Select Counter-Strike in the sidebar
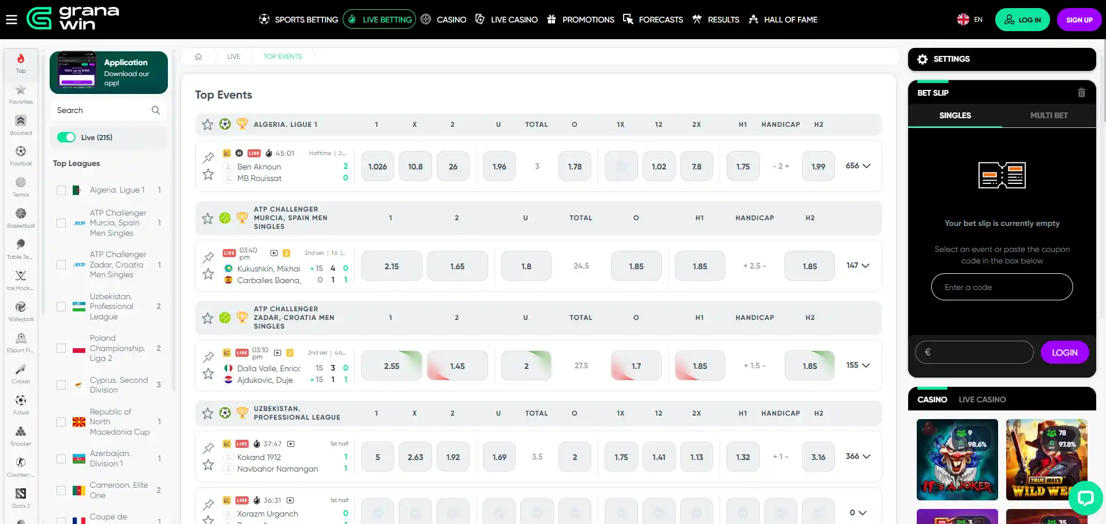Image resolution: width=1106 pixels, height=524 pixels. pyautogui.click(x=21, y=468)
